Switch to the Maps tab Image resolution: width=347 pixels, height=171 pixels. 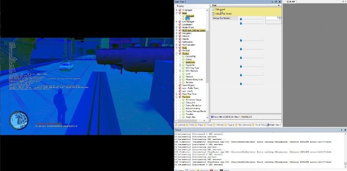coord(199,125)
